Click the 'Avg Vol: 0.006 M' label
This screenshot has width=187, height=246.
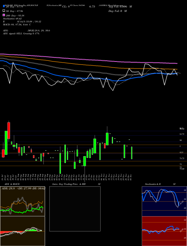[x=120, y=7]
